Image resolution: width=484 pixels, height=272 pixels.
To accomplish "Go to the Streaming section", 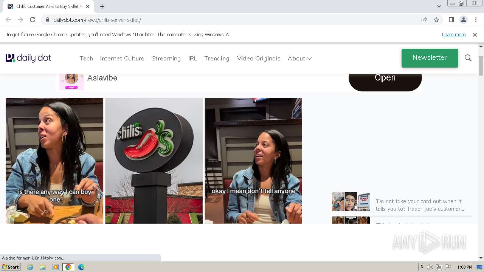I will coord(166,58).
